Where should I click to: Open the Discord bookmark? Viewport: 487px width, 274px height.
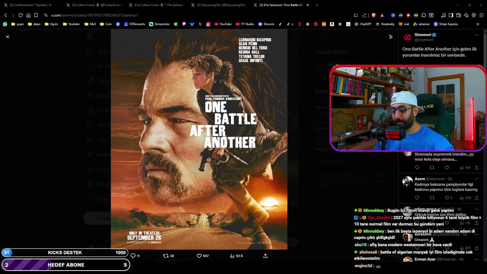[x=266, y=24]
